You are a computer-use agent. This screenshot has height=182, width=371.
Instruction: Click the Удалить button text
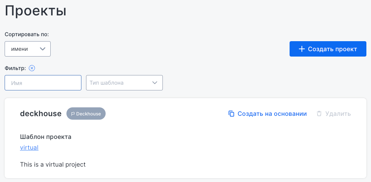pos(338,114)
